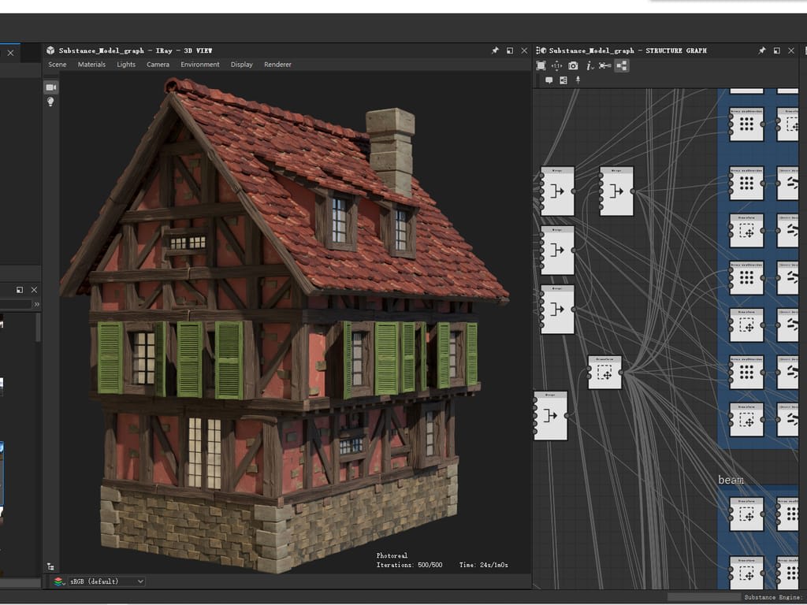This screenshot has height=605, width=807.
Task: Expand the double-chevron overflow in left panel
Action: click(x=36, y=304)
